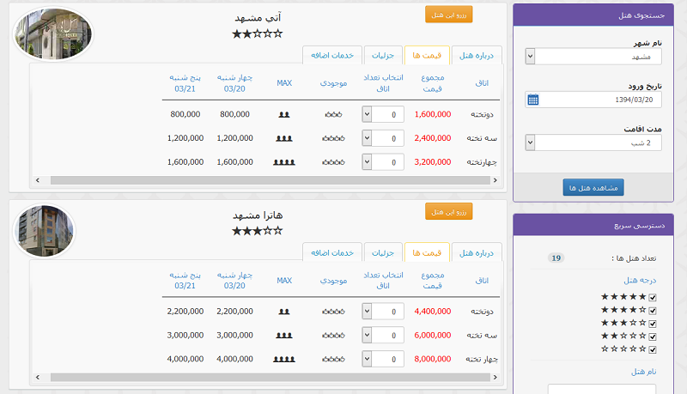Click رزرو این هتل button for آتی مشهد
The image size is (687, 394).
[448, 15]
